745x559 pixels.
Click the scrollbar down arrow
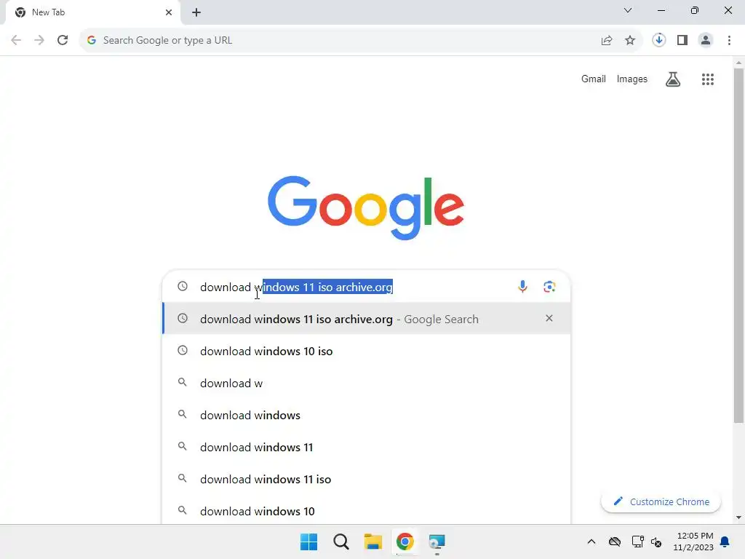(x=738, y=518)
